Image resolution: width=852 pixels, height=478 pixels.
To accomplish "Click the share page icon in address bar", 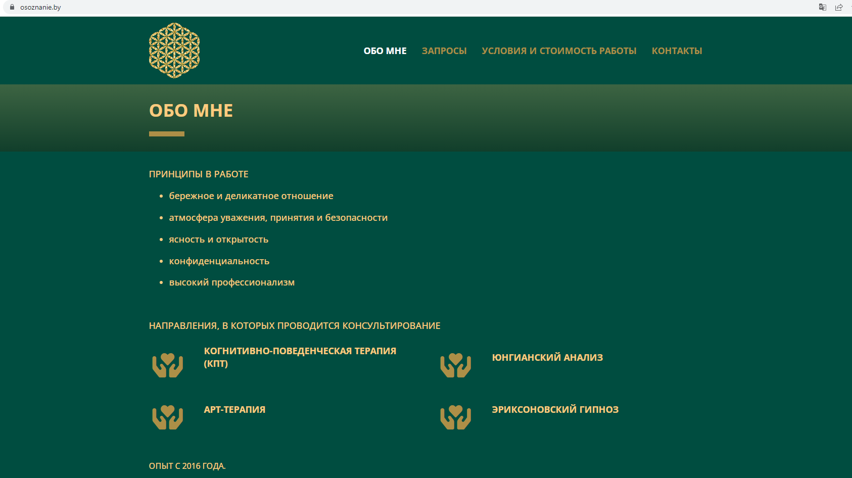I will [839, 7].
